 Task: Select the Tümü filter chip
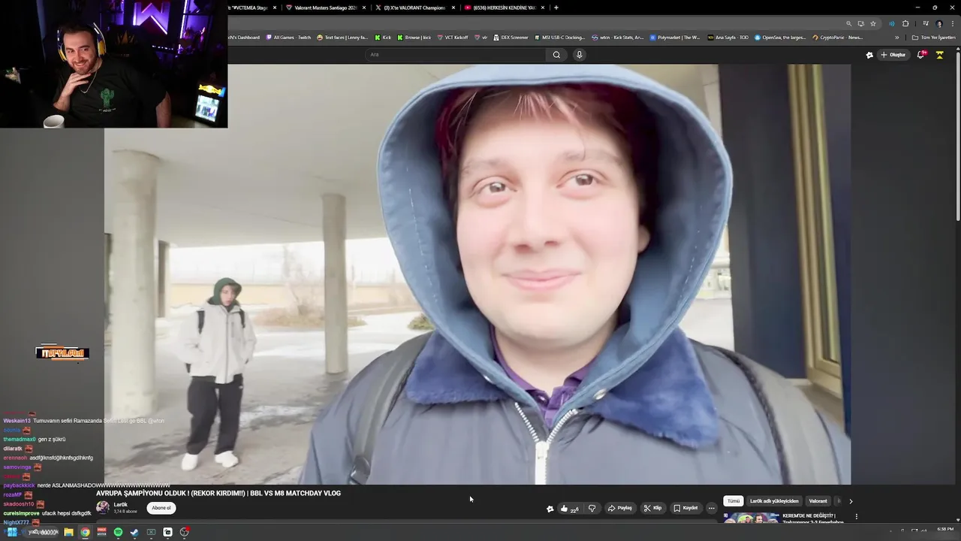(734, 501)
